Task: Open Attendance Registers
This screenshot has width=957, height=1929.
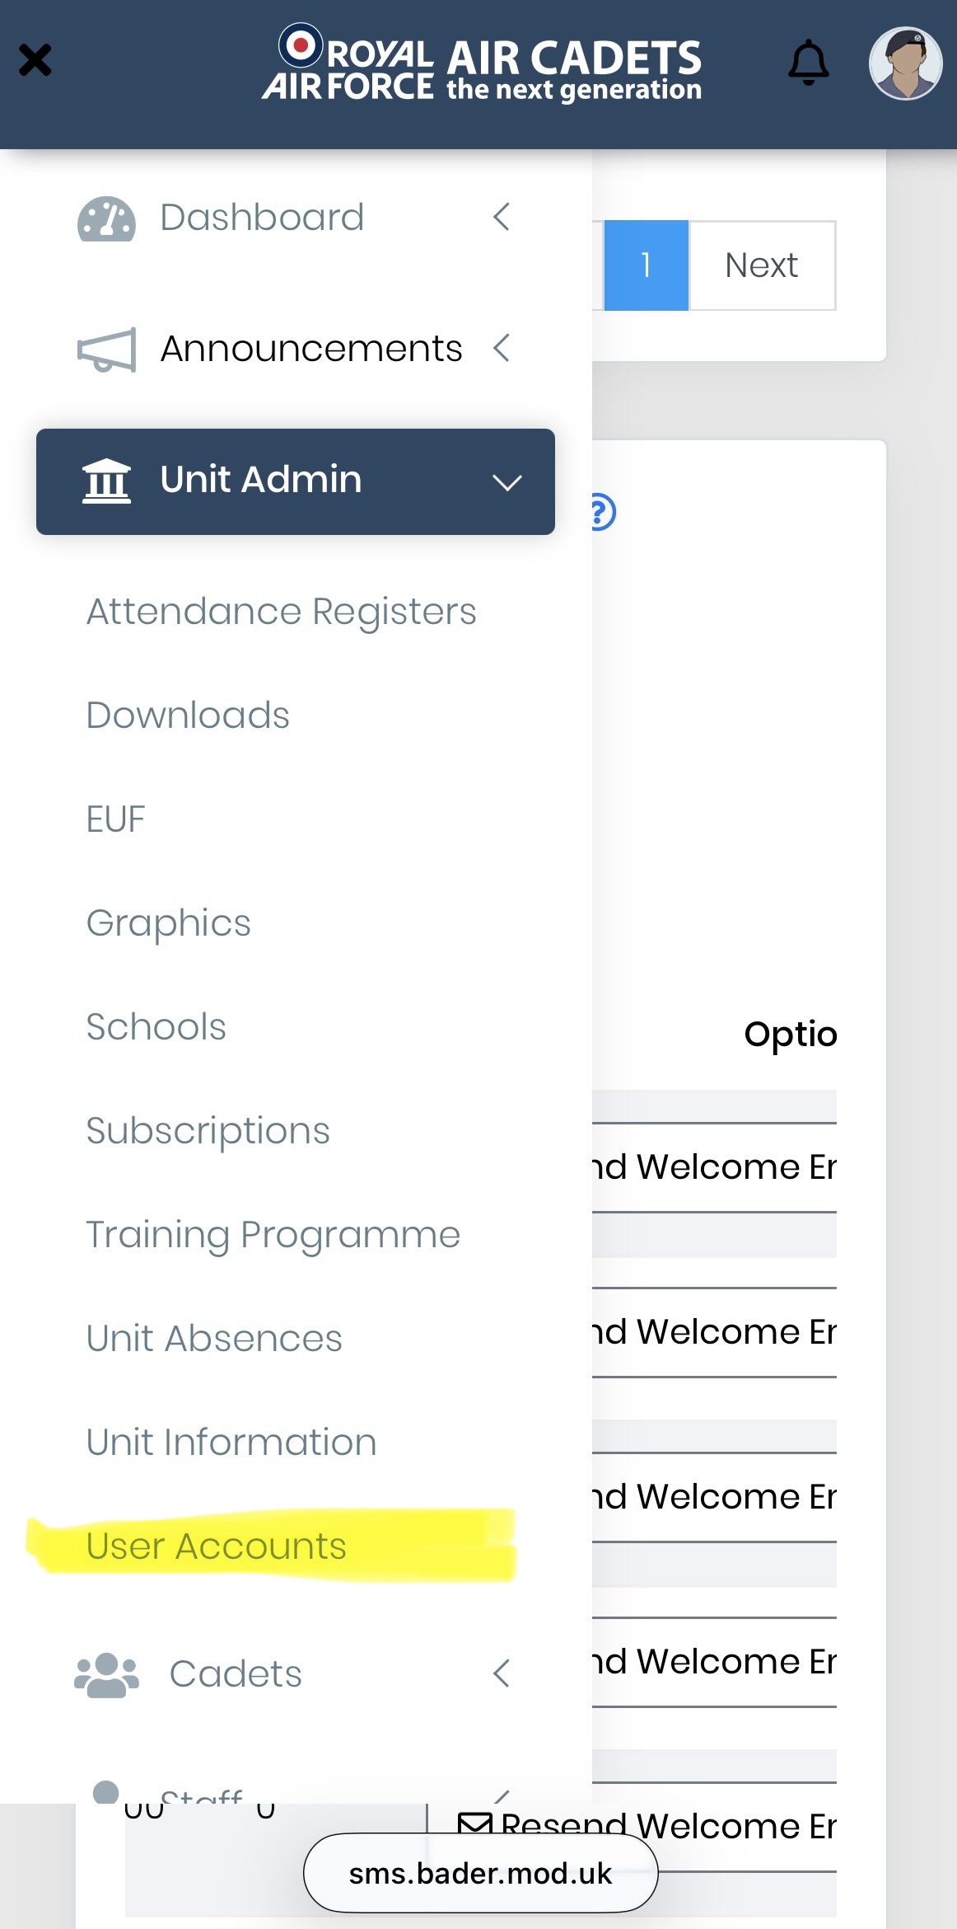Action: point(282,612)
